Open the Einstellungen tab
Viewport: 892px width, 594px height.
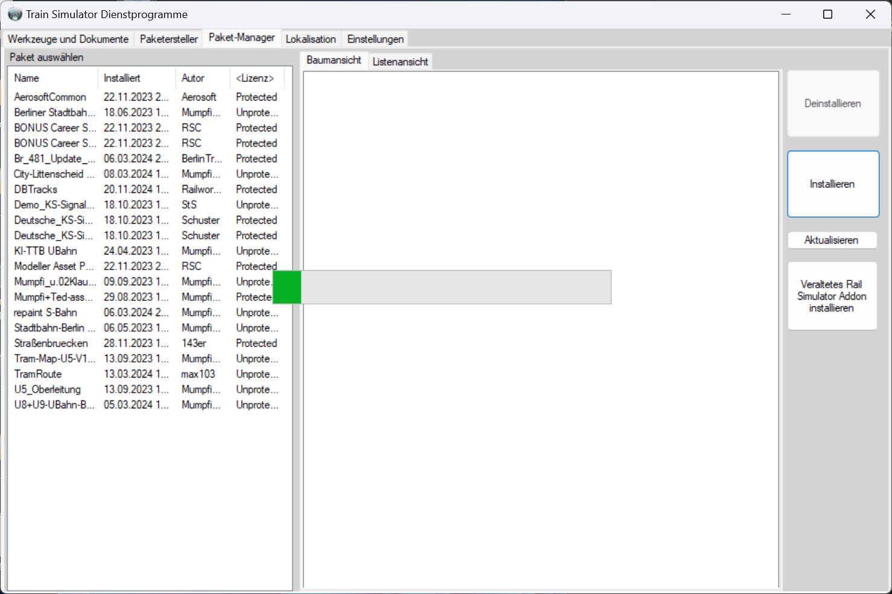pyautogui.click(x=375, y=39)
